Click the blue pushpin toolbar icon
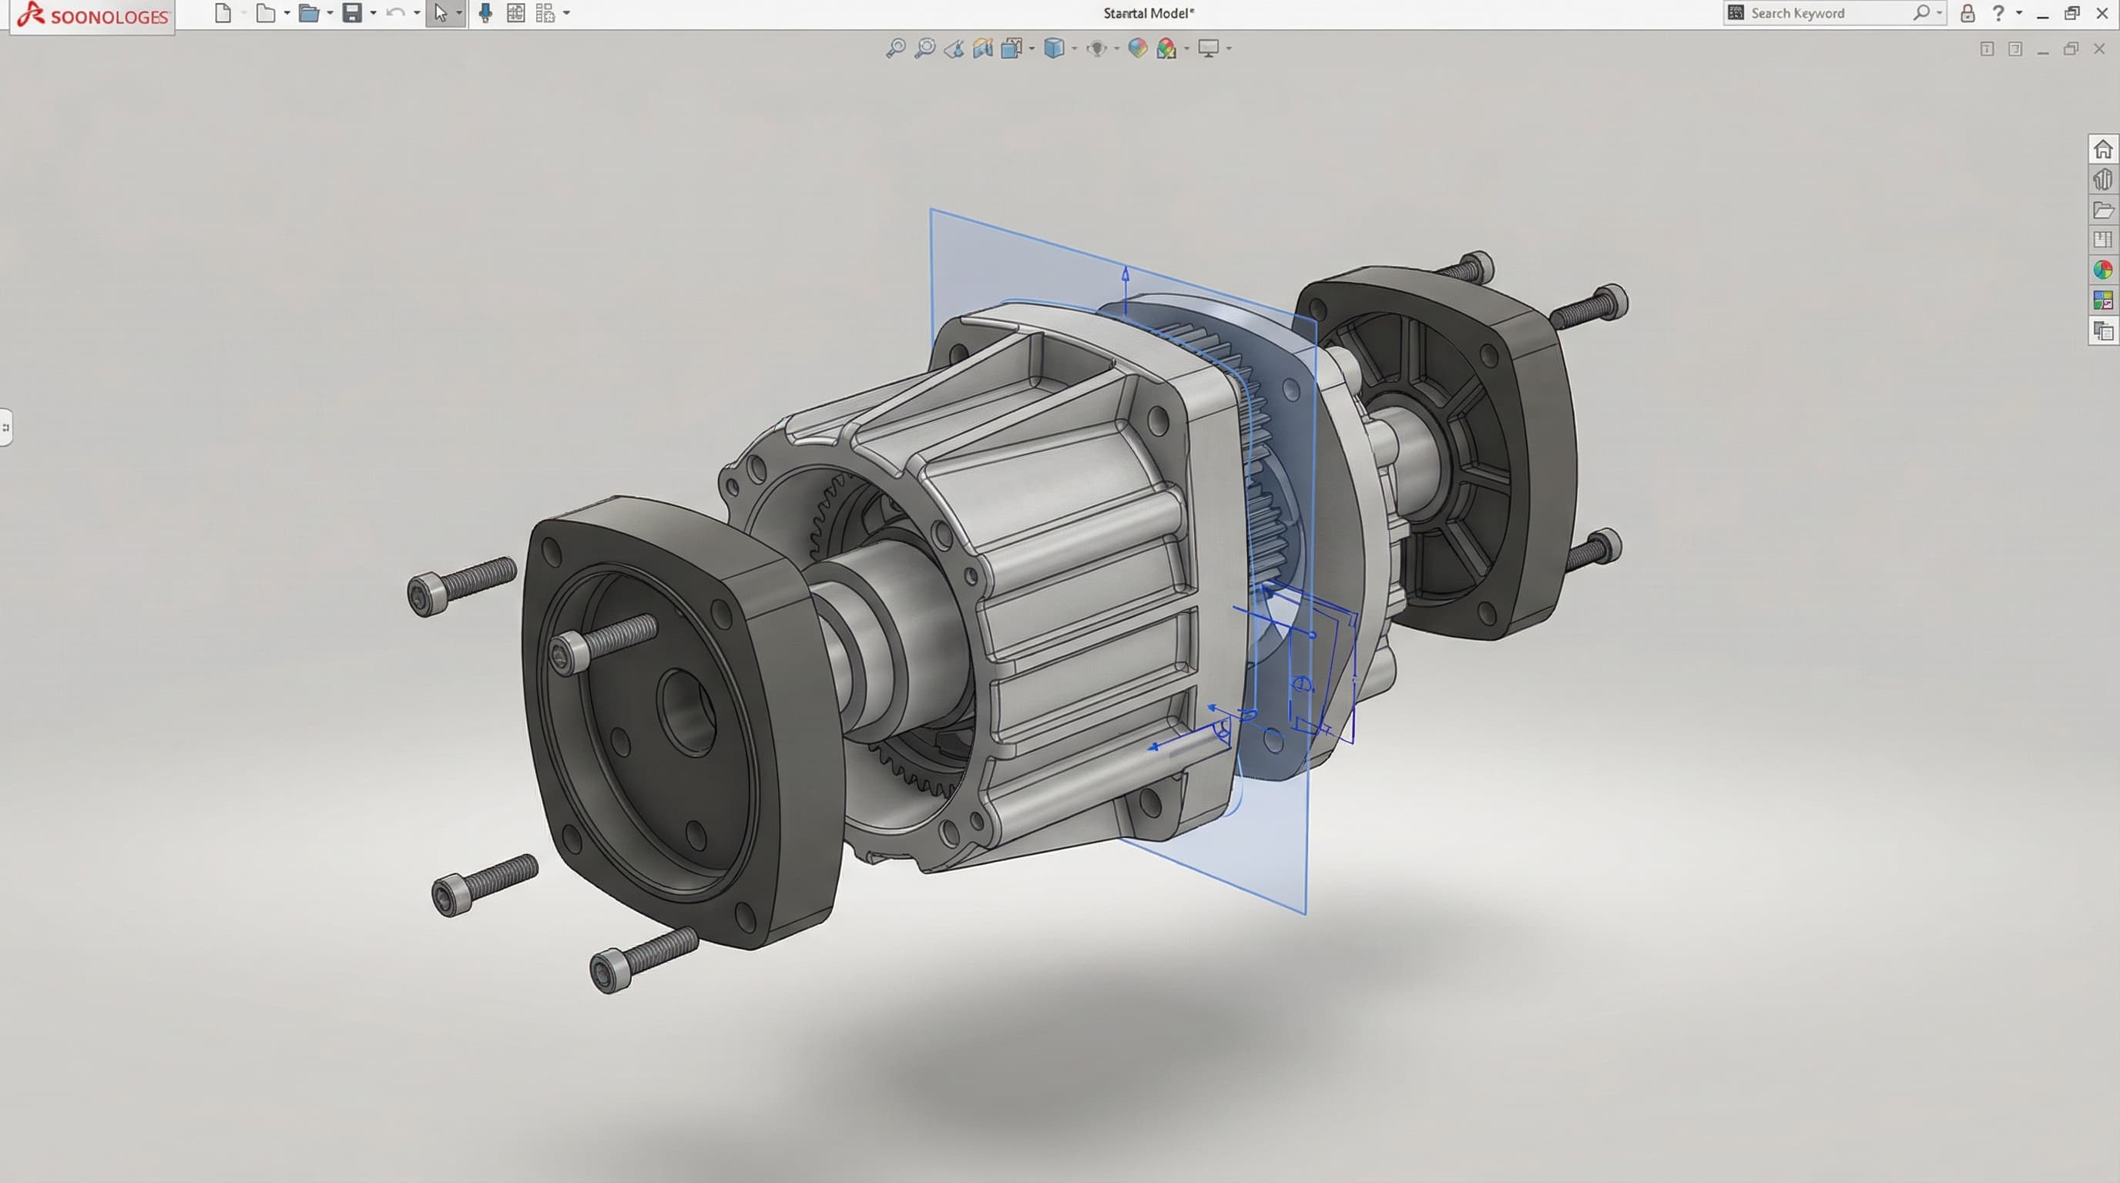The image size is (2120, 1183). (485, 13)
